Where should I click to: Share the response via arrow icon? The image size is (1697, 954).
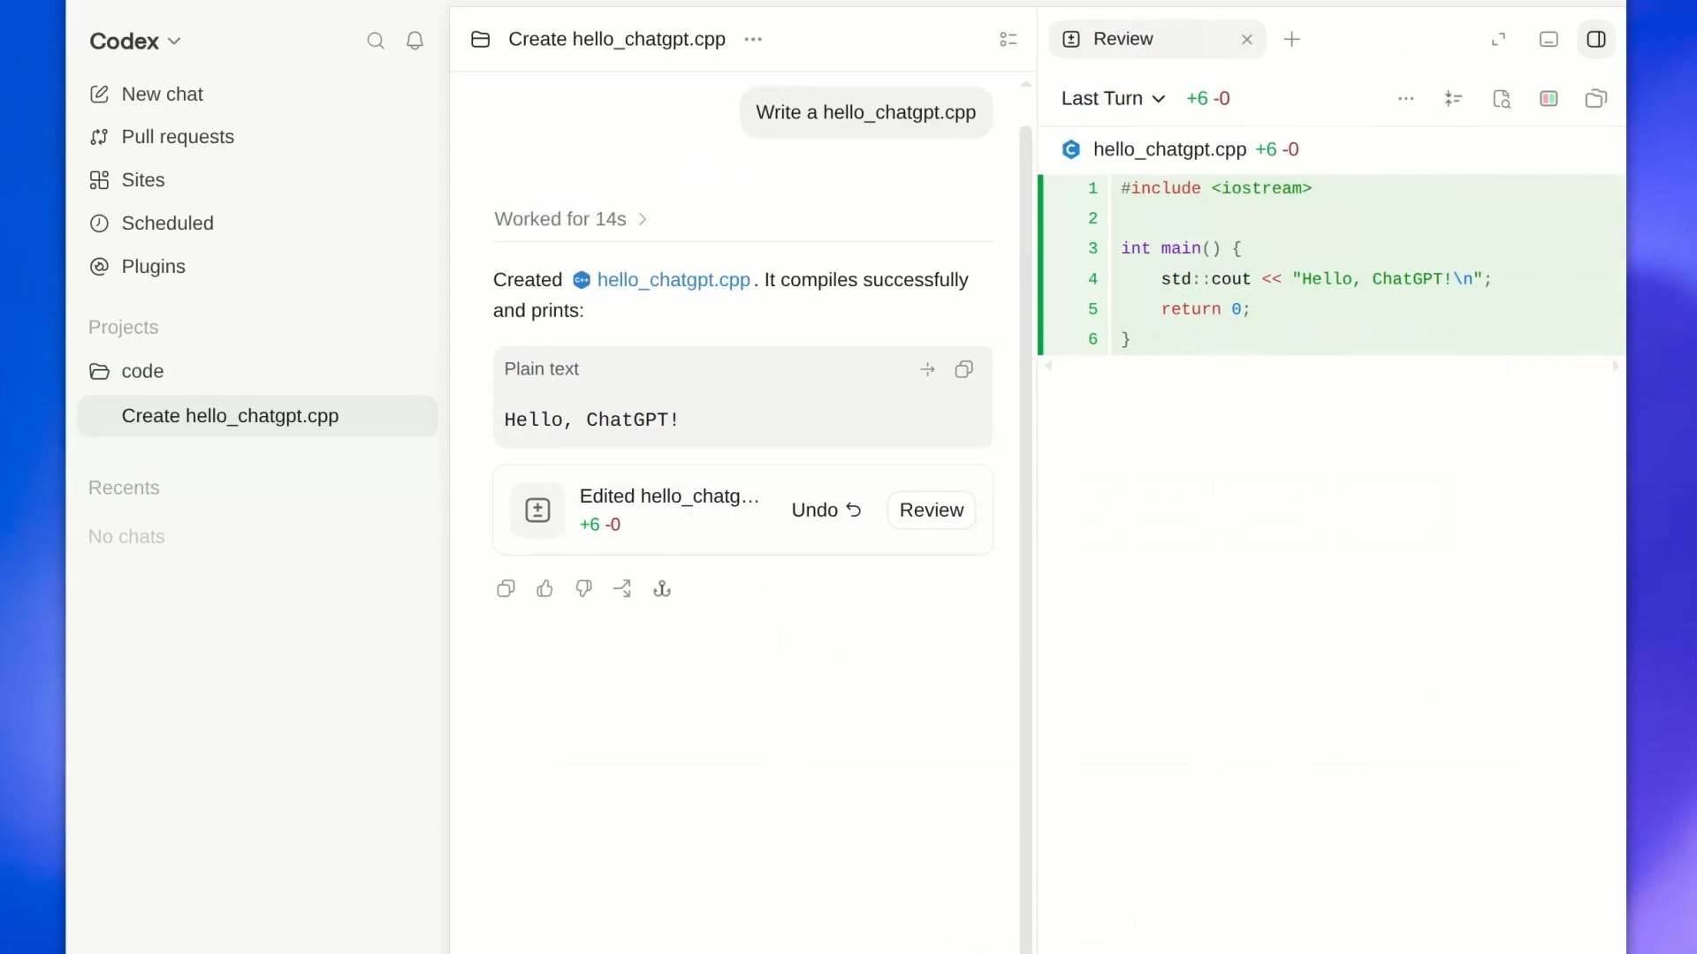click(622, 589)
